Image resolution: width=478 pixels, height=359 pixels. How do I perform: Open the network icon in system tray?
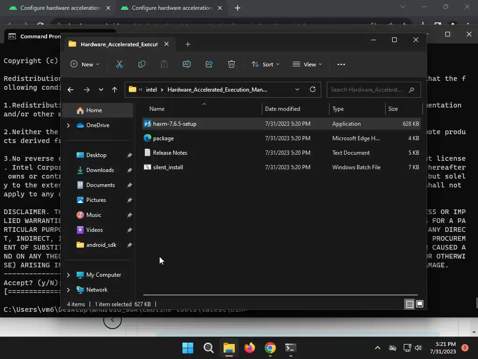[x=407, y=348]
